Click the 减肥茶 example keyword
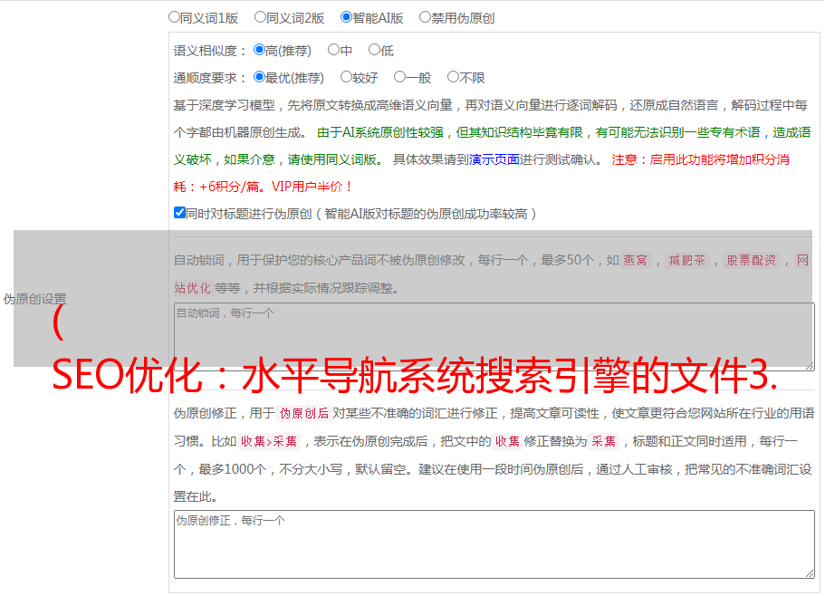 (687, 260)
